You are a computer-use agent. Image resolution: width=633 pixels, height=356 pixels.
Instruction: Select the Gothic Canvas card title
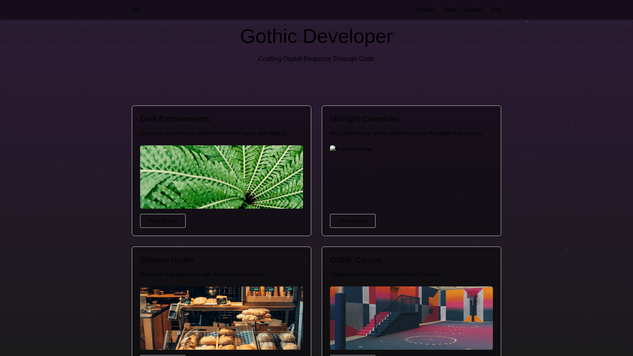point(356,260)
